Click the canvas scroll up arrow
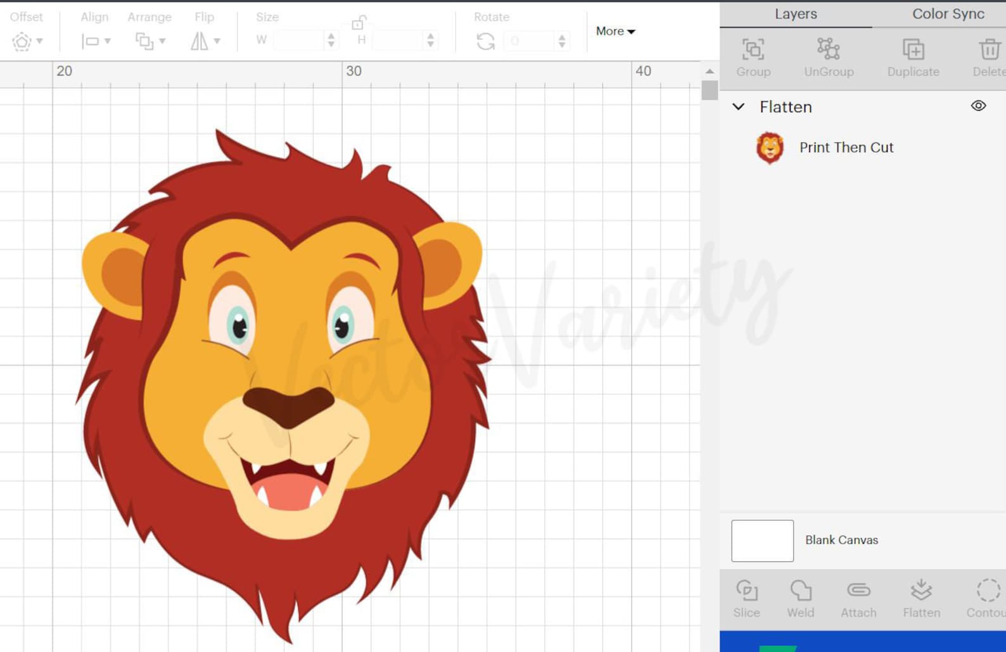The image size is (1006, 652). point(710,71)
